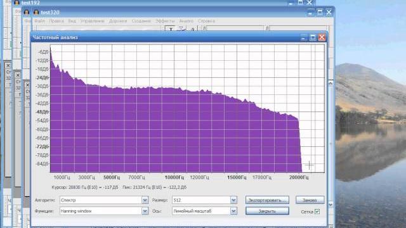Open the Управление menu in test320

tap(93, 21)
